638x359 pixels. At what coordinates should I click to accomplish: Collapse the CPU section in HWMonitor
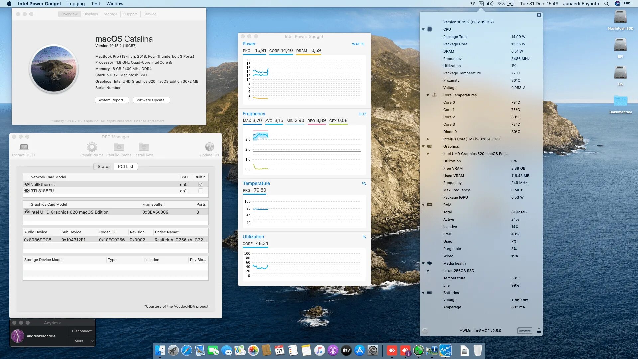pyautogui.click(x=423, y=29)
